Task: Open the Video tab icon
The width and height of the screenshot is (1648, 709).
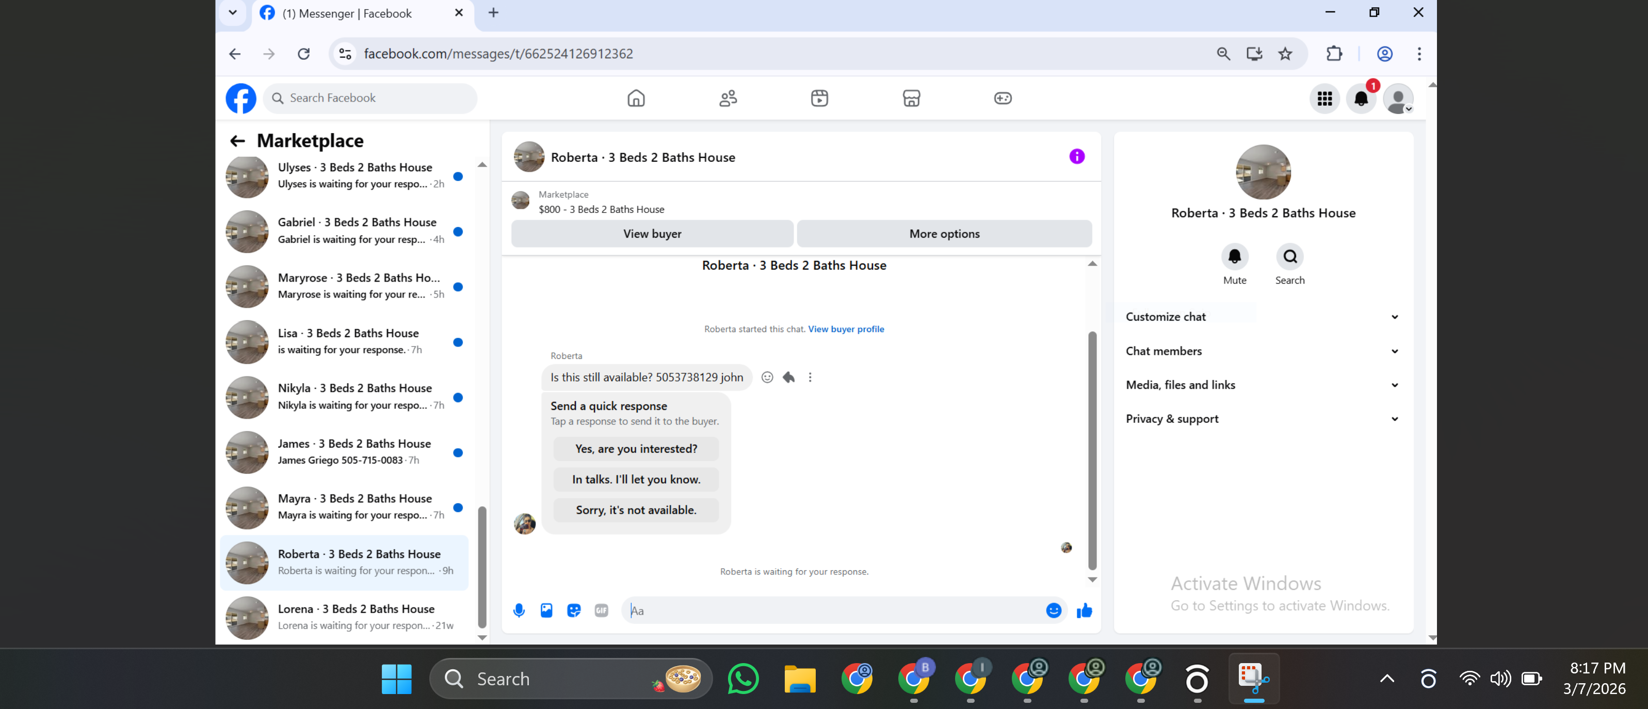Action: pos(819,98)
